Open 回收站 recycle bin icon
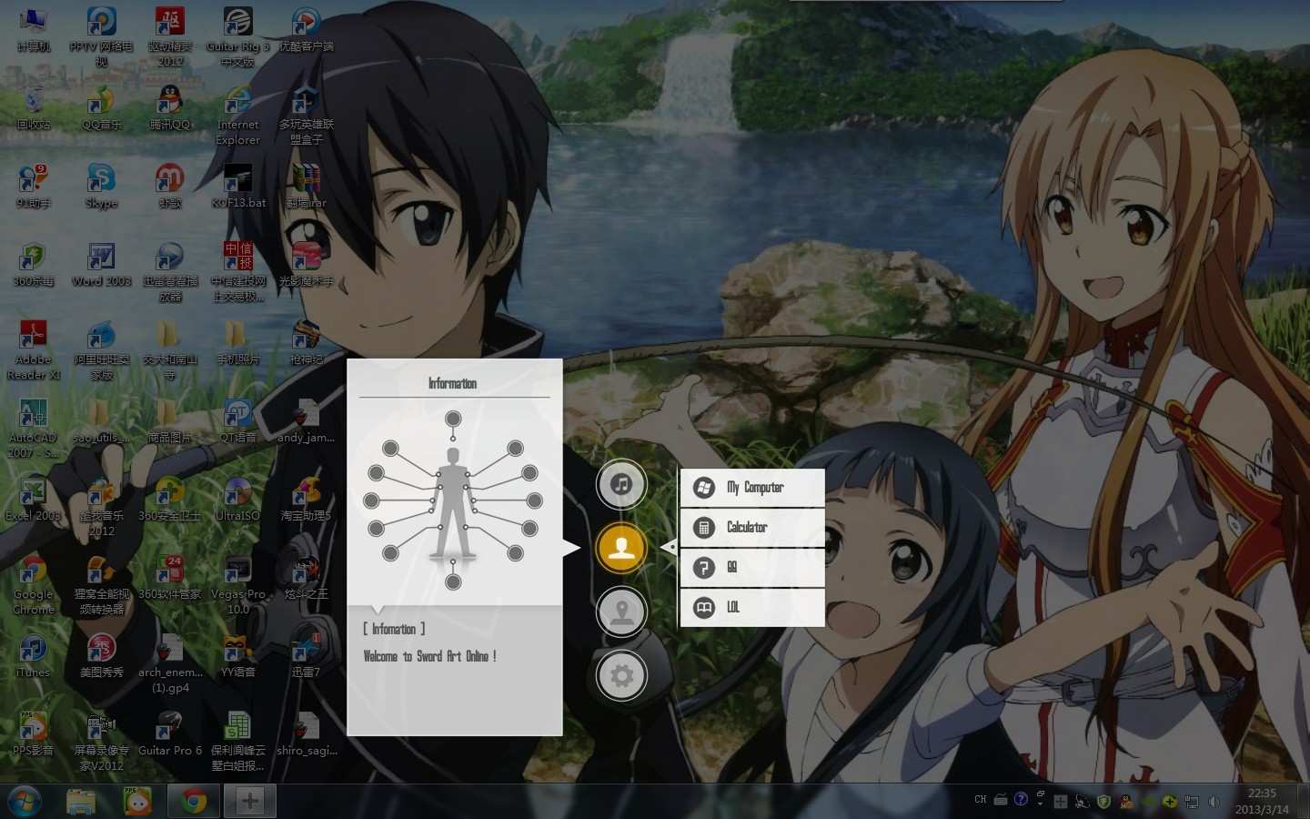Screen dimensions: 1310x819 (x=34, y=108)
